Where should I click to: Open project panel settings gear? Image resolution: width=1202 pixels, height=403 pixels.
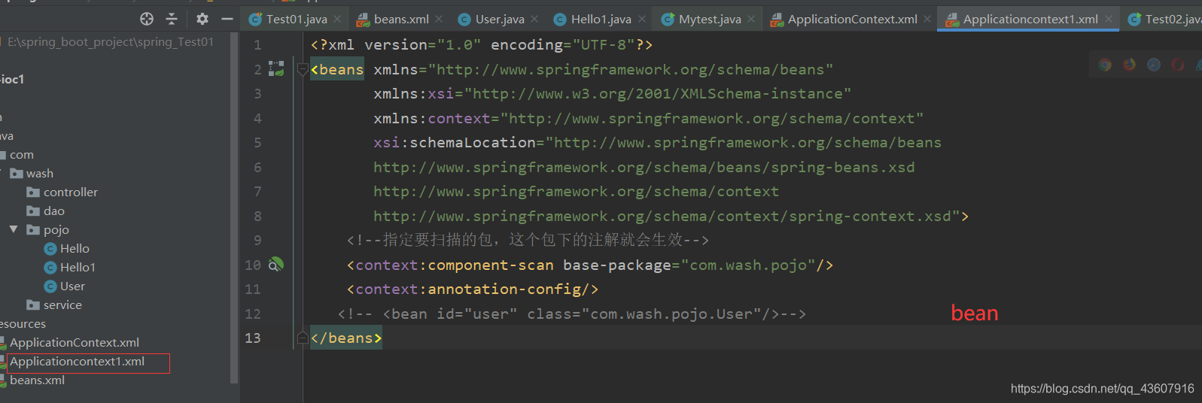202,19
